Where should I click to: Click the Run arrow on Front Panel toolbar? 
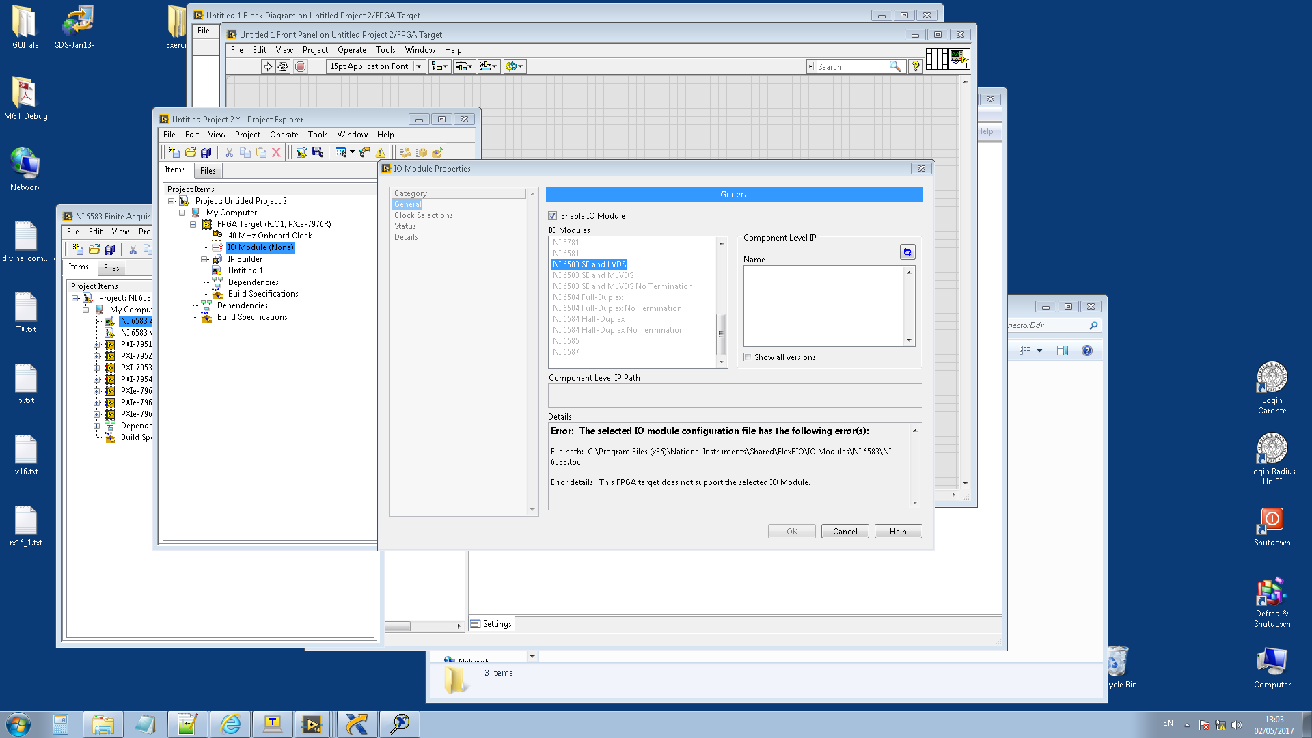click(x=268, y=66)
